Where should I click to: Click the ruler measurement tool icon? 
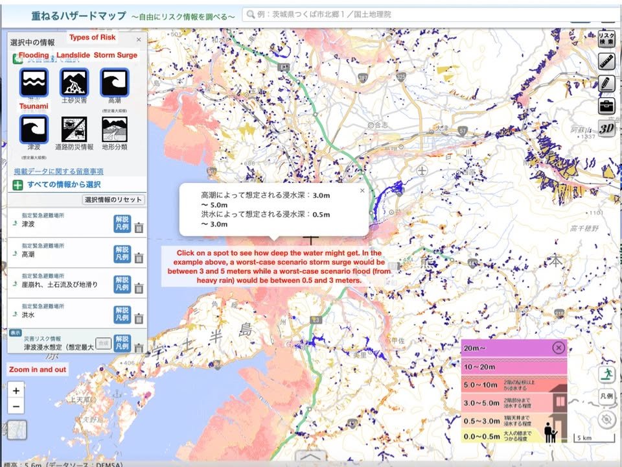[606, 62]
